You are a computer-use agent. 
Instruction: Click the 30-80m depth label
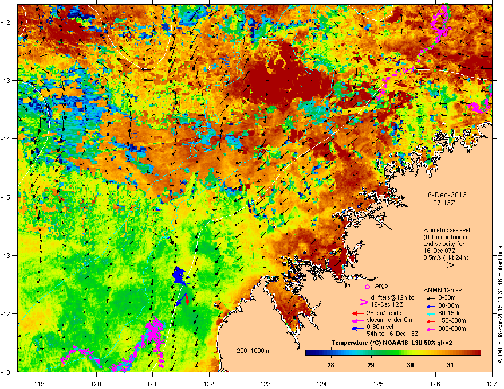pyautogui.click(x=448, y=306)
